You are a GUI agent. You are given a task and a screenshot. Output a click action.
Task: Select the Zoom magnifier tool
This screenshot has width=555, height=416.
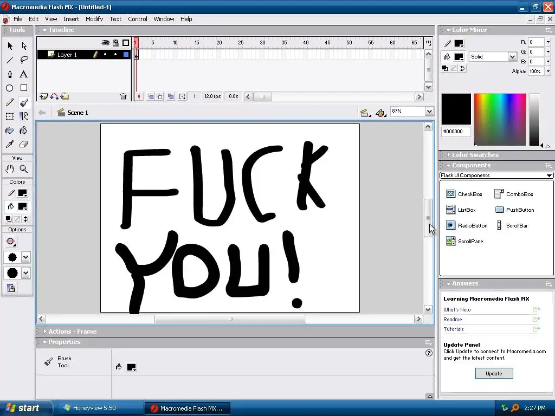point(24,169)
